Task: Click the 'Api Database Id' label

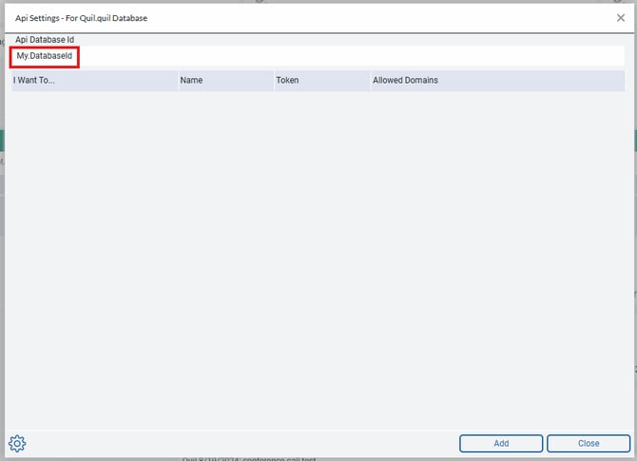Action: point(44,40)
